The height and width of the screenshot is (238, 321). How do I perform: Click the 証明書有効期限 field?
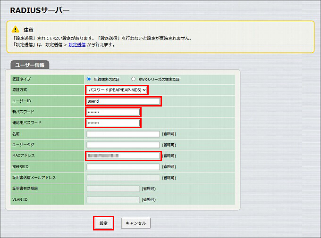click(x=113, y=189)
